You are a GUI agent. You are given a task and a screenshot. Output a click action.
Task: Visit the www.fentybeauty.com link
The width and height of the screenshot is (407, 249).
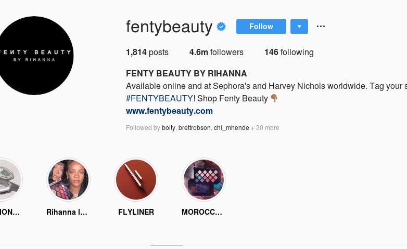(169, 111)
